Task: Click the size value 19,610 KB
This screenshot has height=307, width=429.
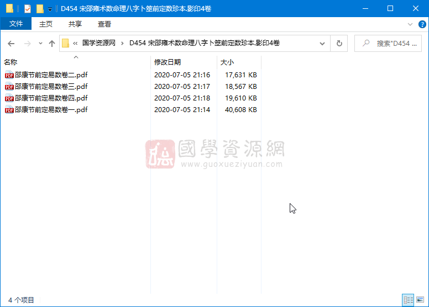Action: (241, 98)
